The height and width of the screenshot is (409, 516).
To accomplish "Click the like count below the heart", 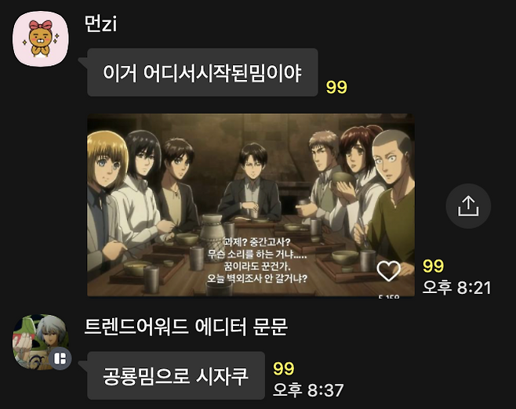I will (389, 296).
